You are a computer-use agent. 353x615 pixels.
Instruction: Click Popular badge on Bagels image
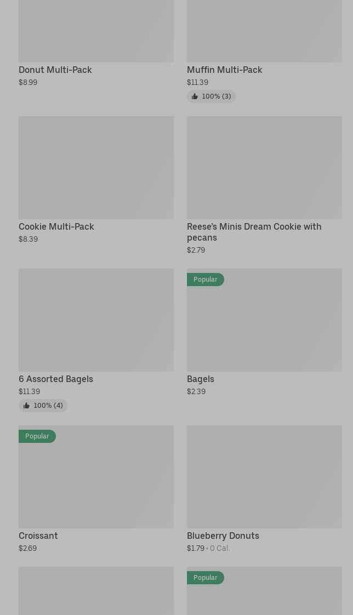[x=206, y=280]
